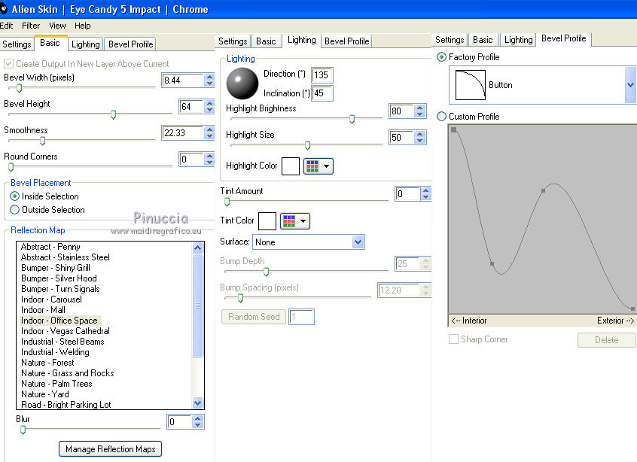Image resolution: width=637 pixels, height=462 pixels.
Task: Select 'Bumper - Turn Signals' reflection map
Action: (60, 289)
